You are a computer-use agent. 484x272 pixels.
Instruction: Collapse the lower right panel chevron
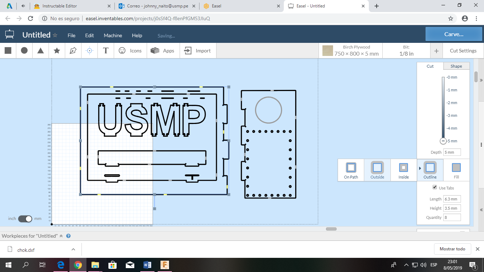[481, 210]
